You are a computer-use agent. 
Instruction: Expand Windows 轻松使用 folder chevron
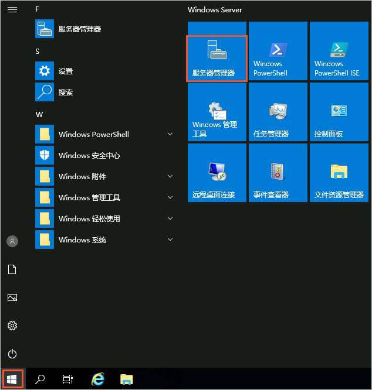click(x=170, y=218)
